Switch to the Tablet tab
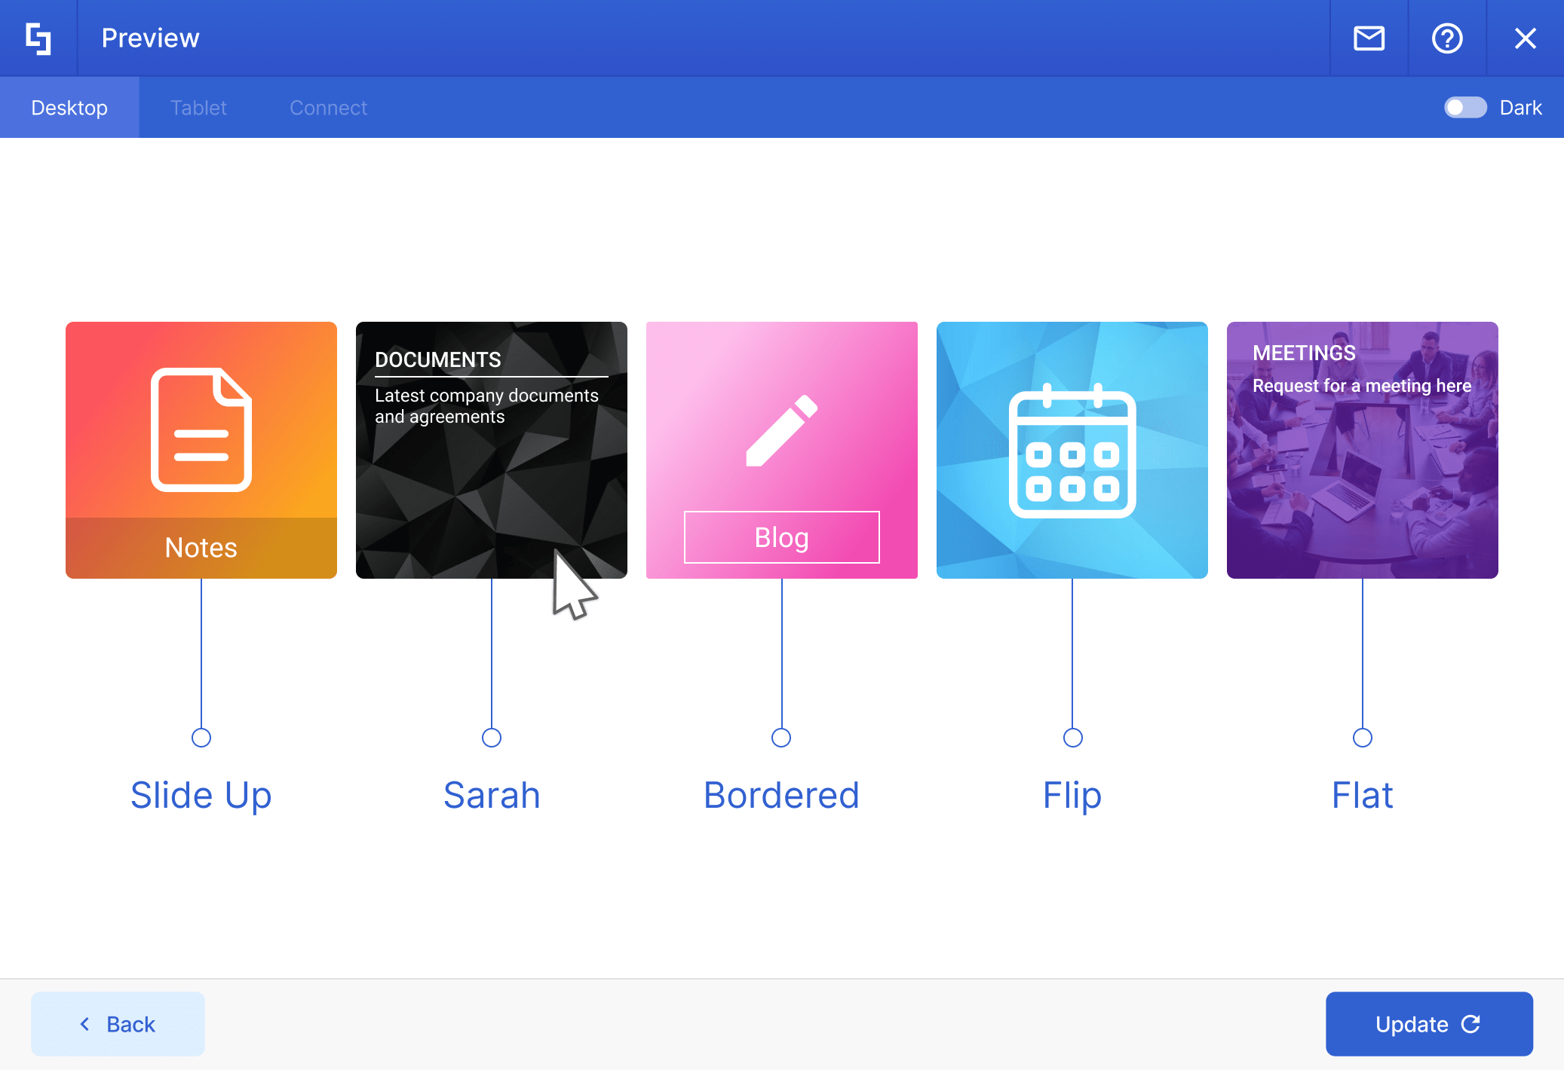Image resolution: width=1564 pixels, height=1070 pixels. point(198,108)
